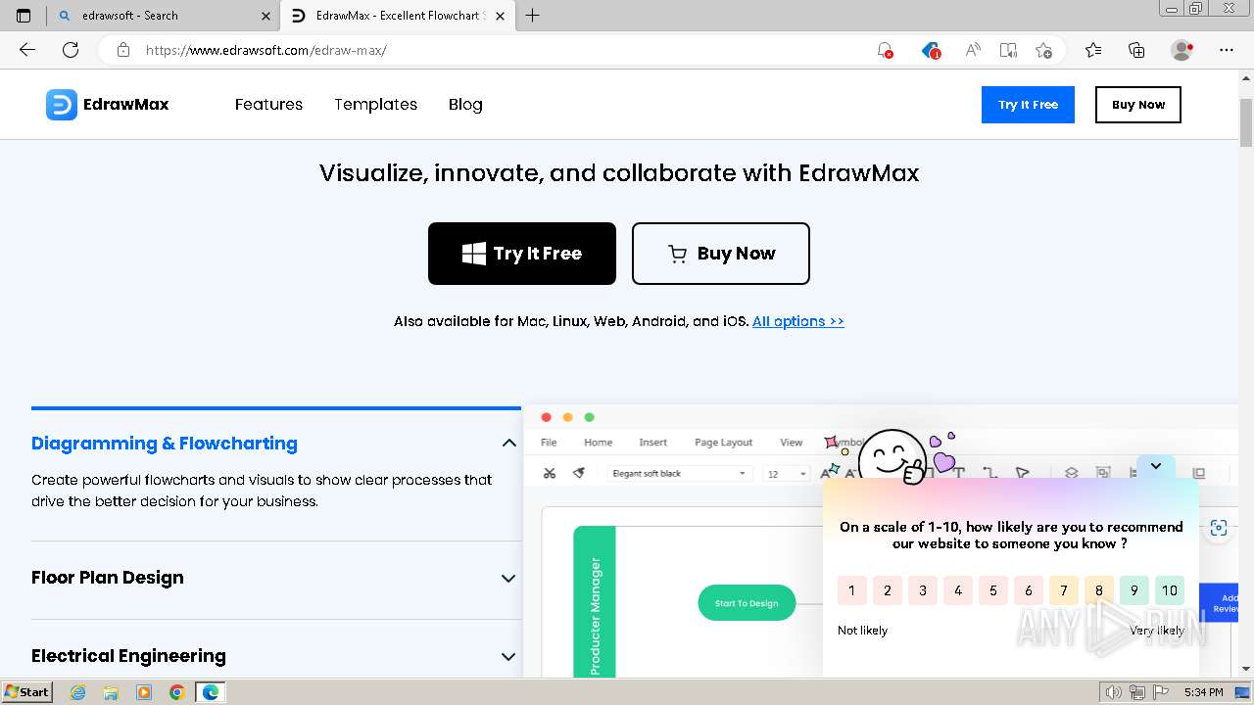Open a new tab with plus icon

coord(532,16)
